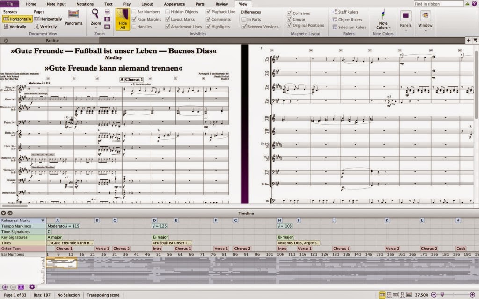
Task: Switch to the Review tab
Action: [221, 4]
